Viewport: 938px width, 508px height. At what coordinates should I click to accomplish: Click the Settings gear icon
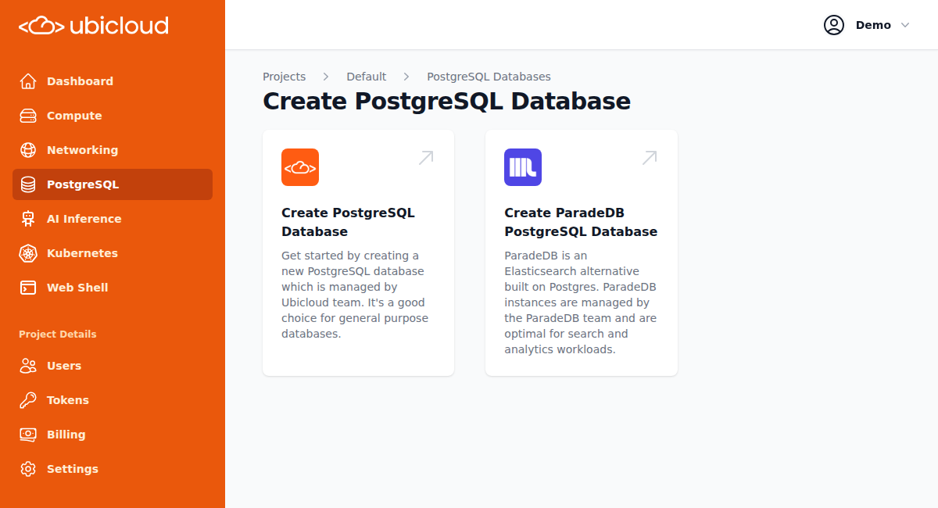pos(28,469)
